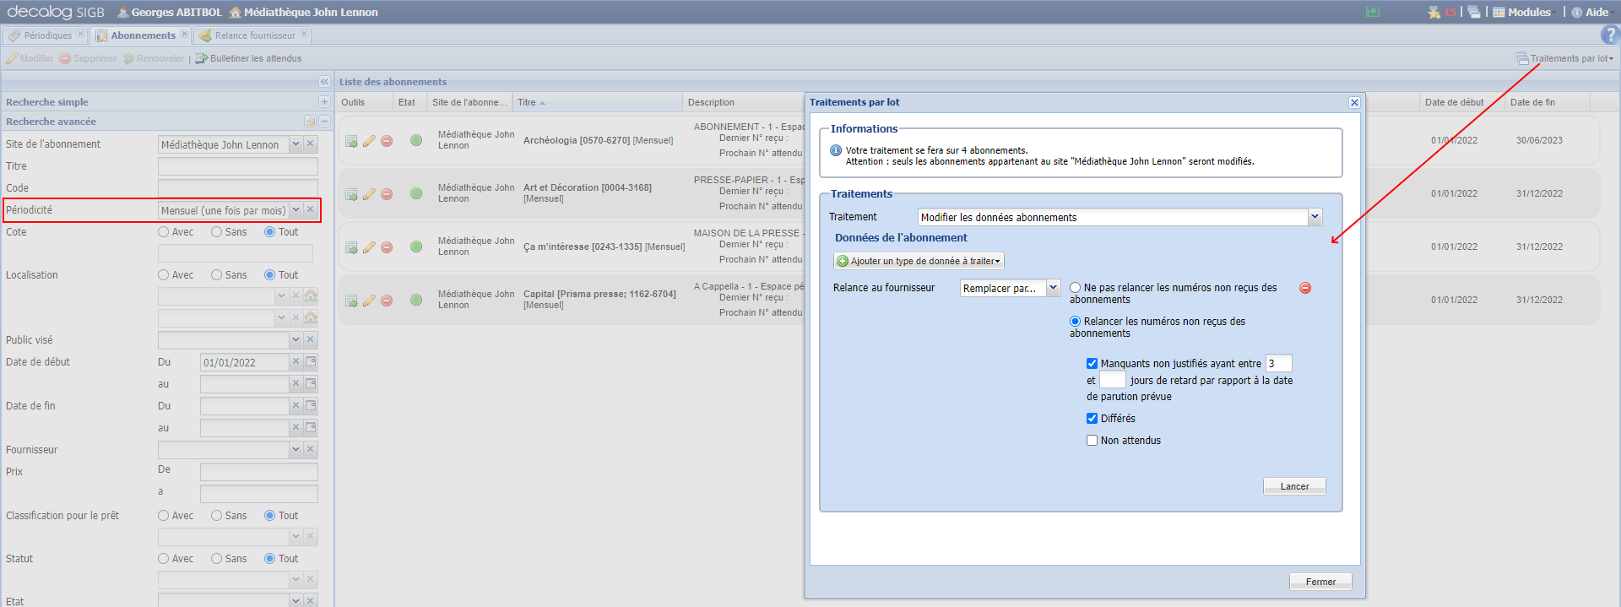Switch to the Relance fournisseur tab
The height and width of the screenshot is (607, 1621).
[x=254, y=35]
